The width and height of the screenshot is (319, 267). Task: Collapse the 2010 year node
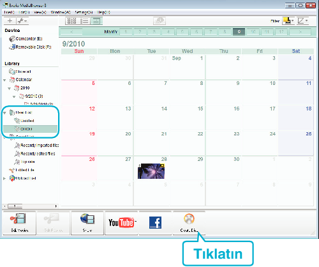(9, 88)
